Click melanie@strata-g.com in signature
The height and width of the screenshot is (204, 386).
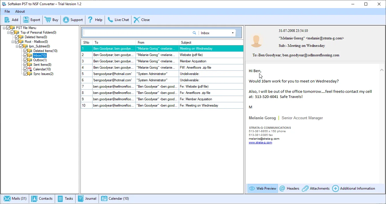[264, 139]
